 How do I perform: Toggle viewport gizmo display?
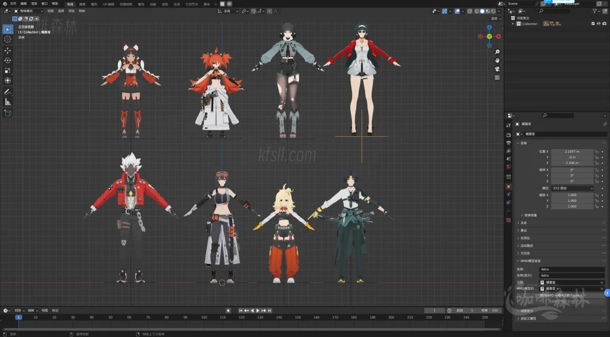coord(444,11)
